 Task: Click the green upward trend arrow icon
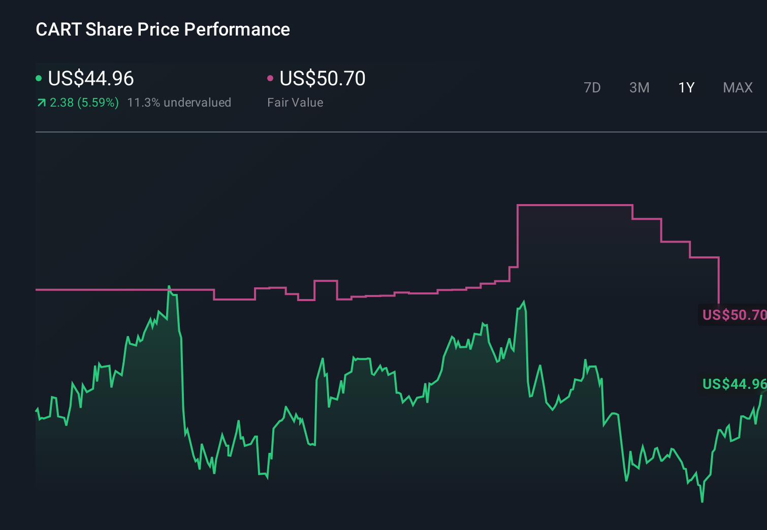click(x=41, y=102)
